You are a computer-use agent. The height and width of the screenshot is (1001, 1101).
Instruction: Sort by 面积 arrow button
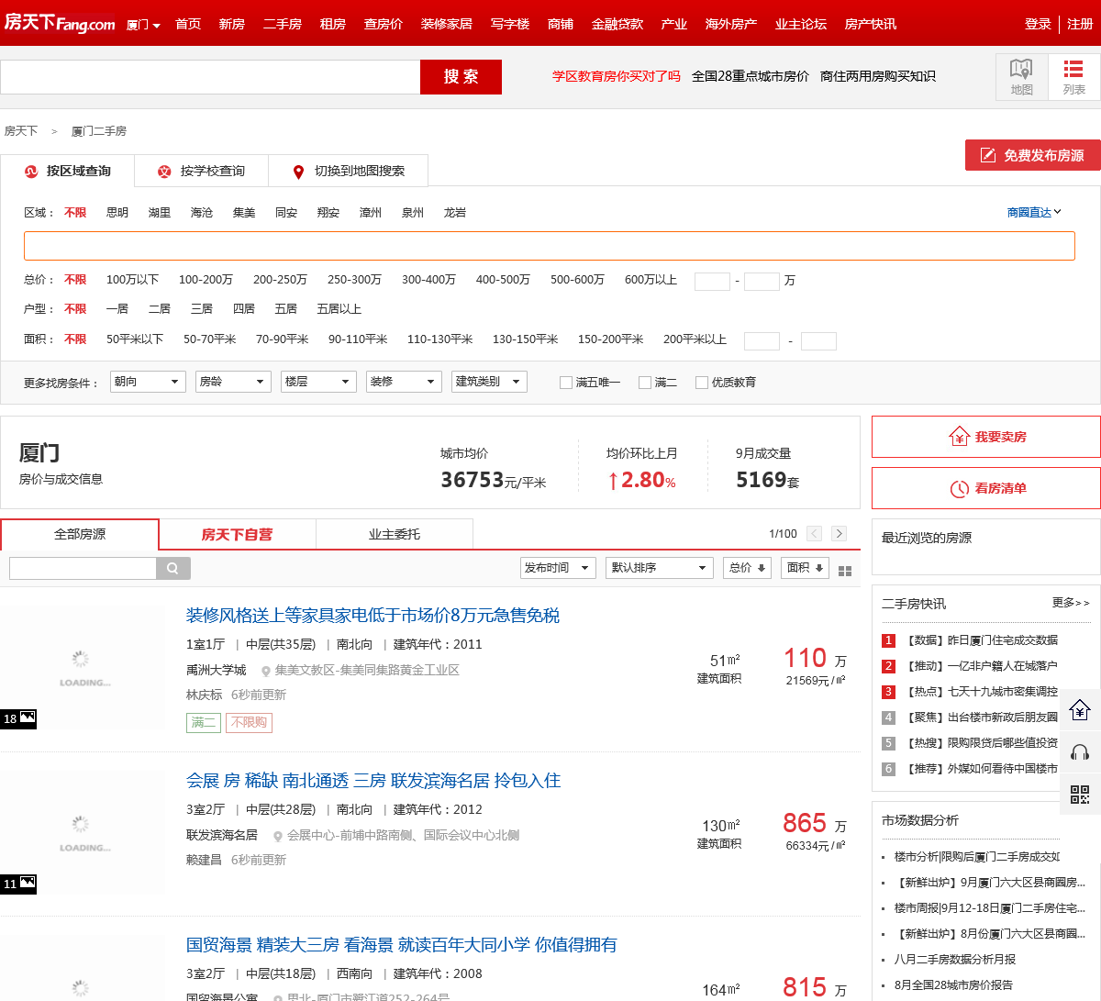pyautogui.click(x=806, y=568)
